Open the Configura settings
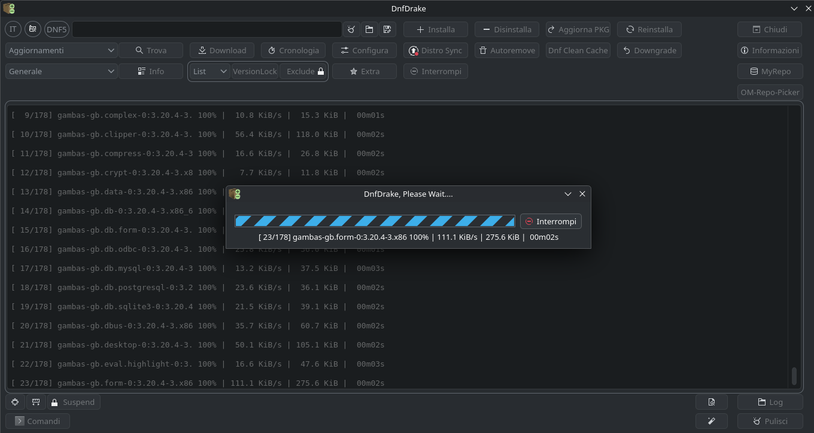This screenshot has width=814, height=433. [364, 50]
